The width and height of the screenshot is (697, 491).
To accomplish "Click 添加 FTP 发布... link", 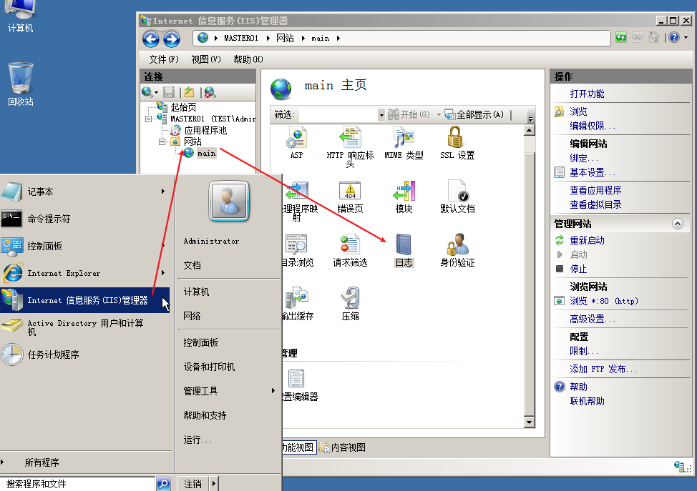I will [603, 369].
